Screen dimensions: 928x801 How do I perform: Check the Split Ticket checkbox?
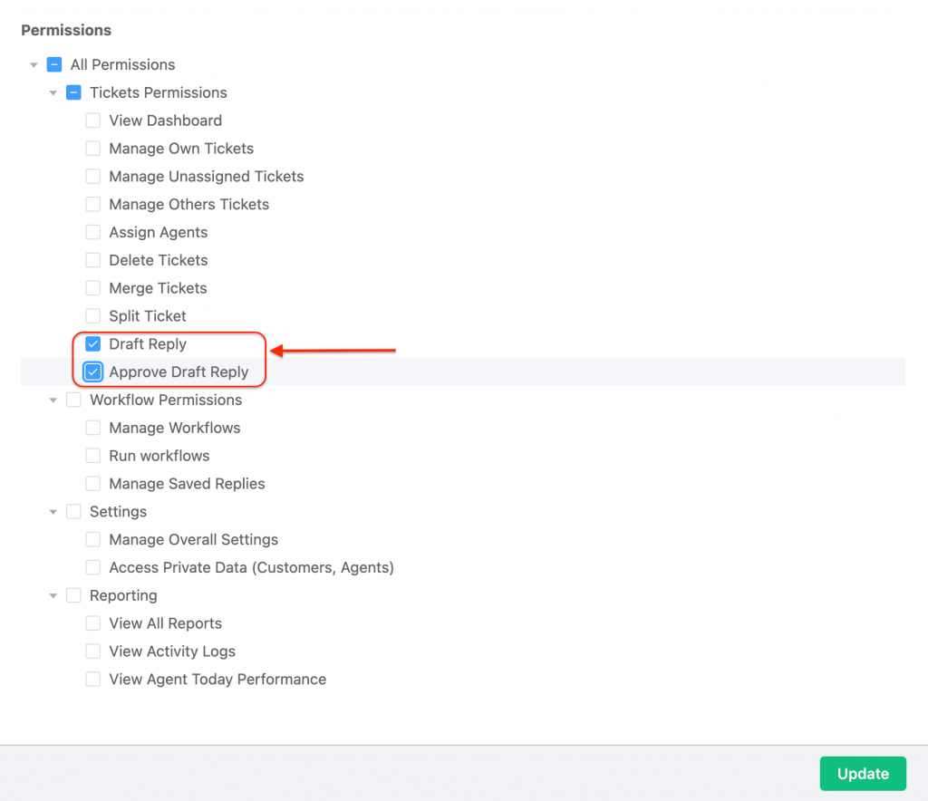click(93, 316)
